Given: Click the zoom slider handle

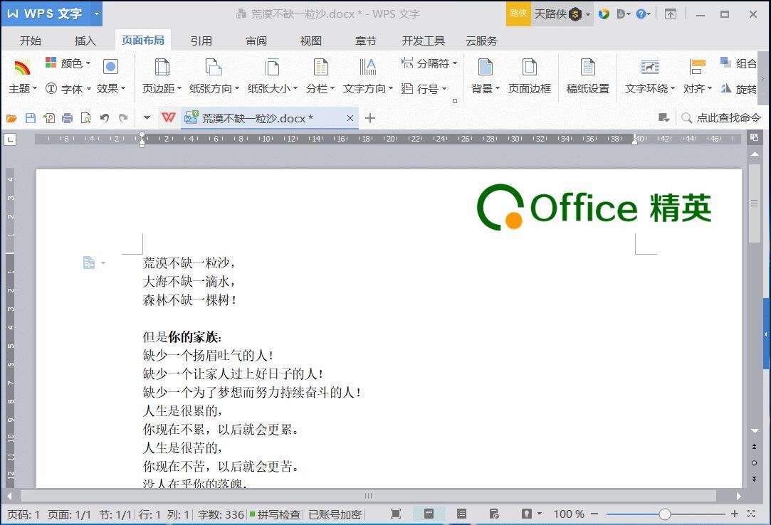Looking at the screenshot, I should coord(665,514).
